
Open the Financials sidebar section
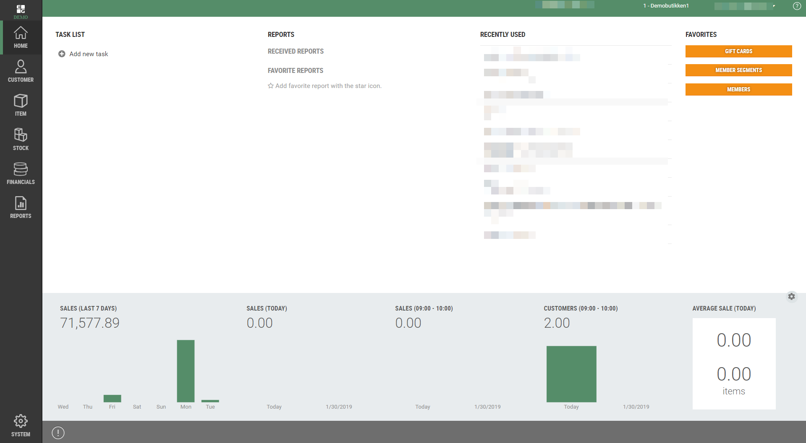tap(21, 173)
